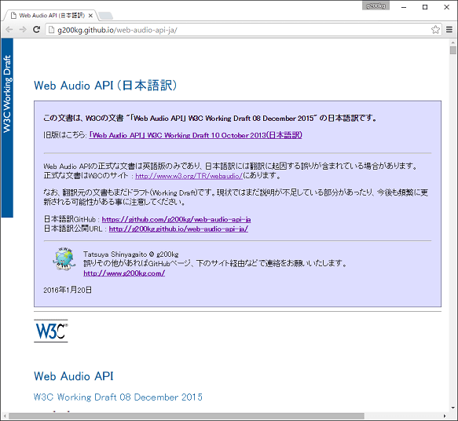This screenshot has width=458, height=421.
Task: Click the vertical scrollbar down arrow
Action: pos(453,408)
